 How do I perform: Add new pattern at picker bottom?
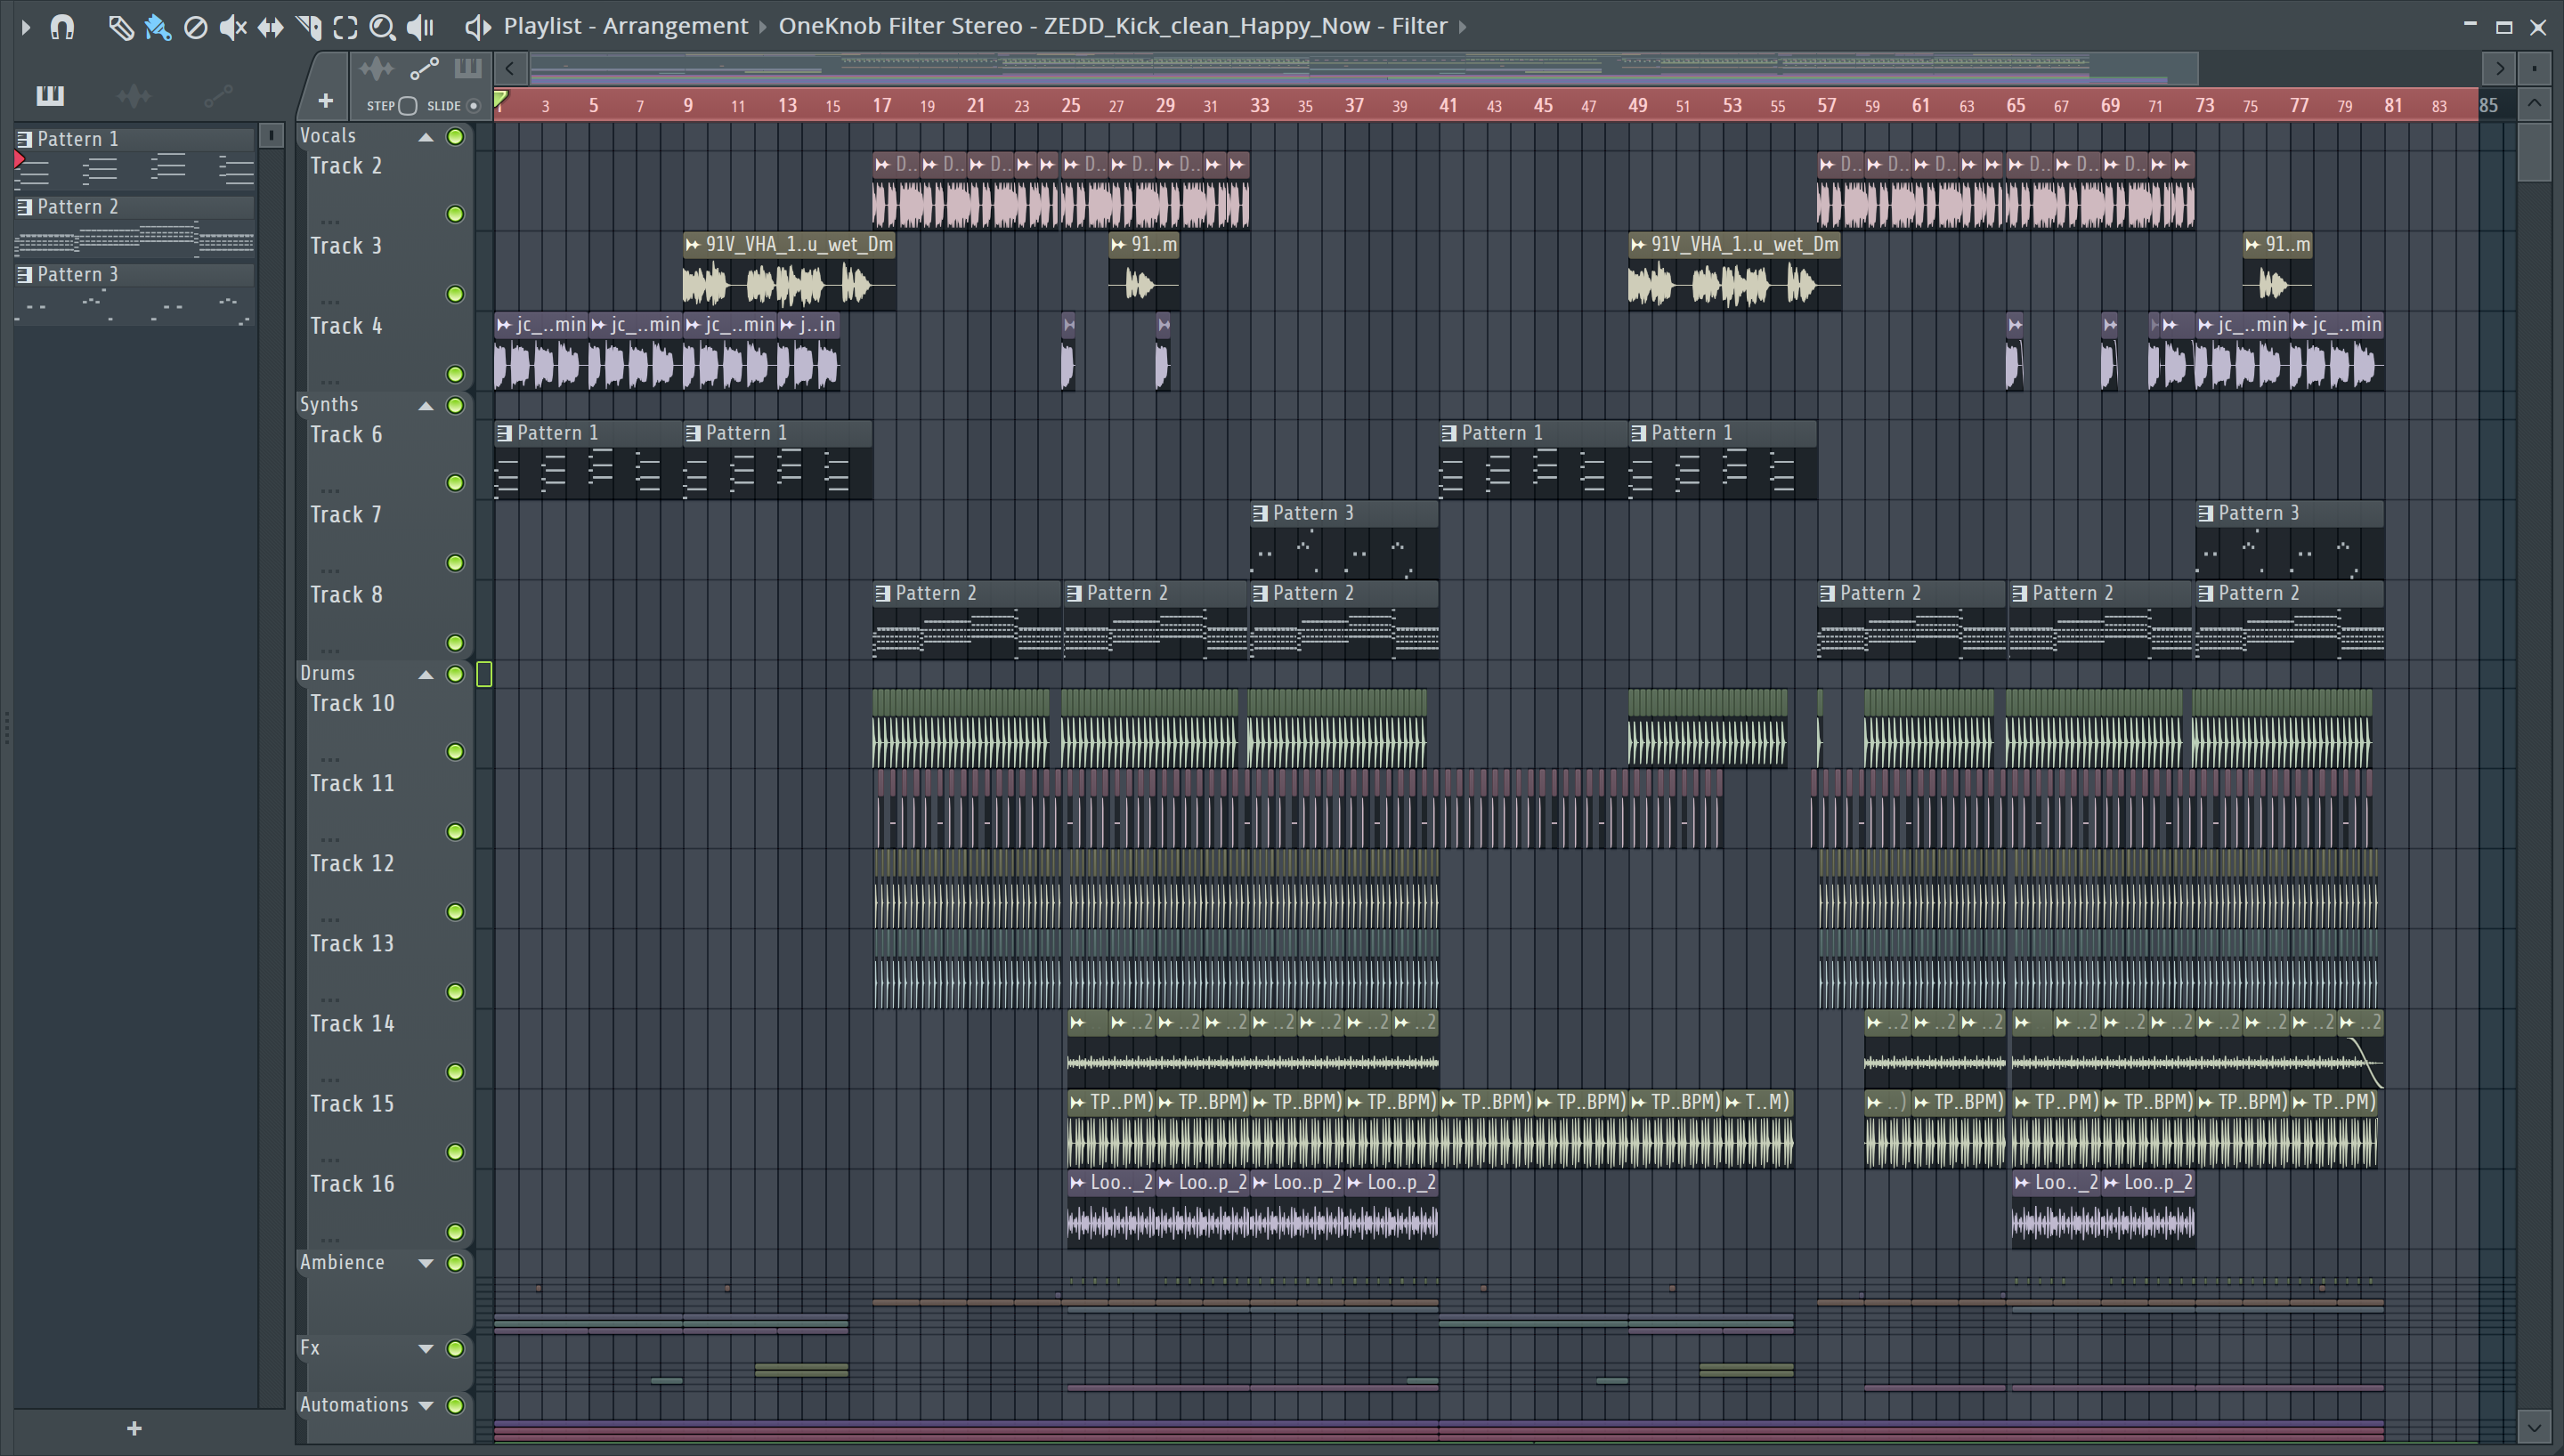tap(134, 1429)
